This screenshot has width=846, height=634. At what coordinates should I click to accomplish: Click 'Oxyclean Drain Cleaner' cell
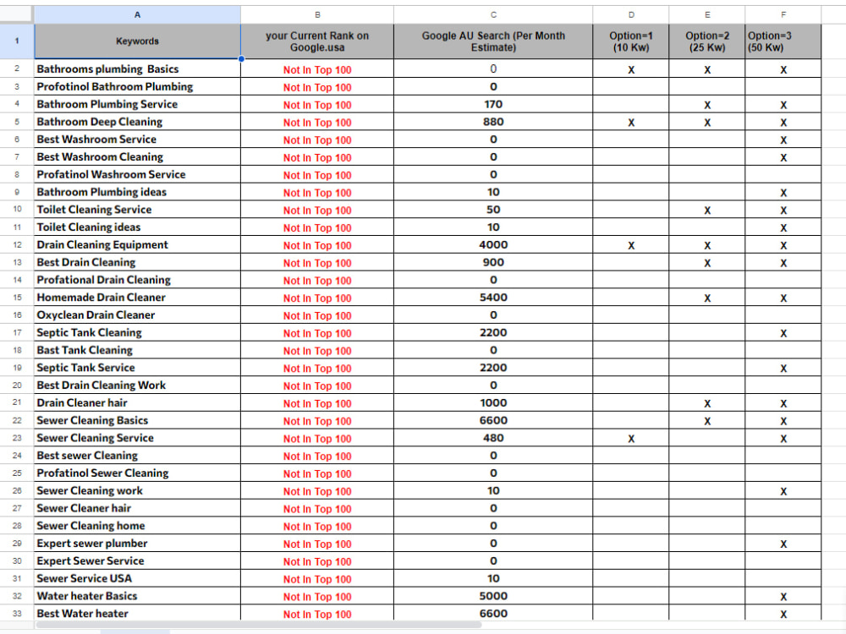138,314
